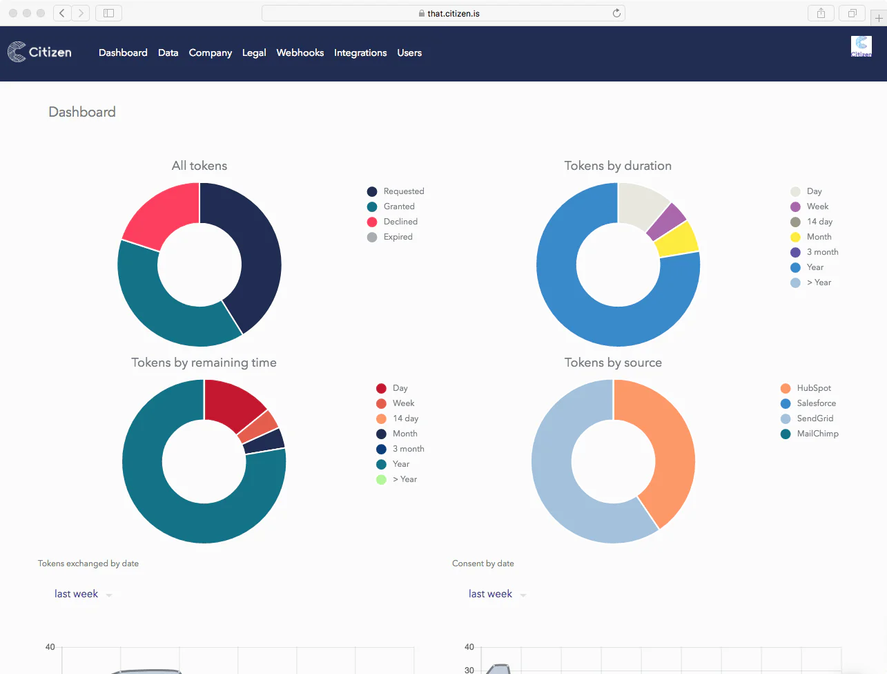Reload the page with refresh icon
Screen dimensions: 887x674
(616, 13)
